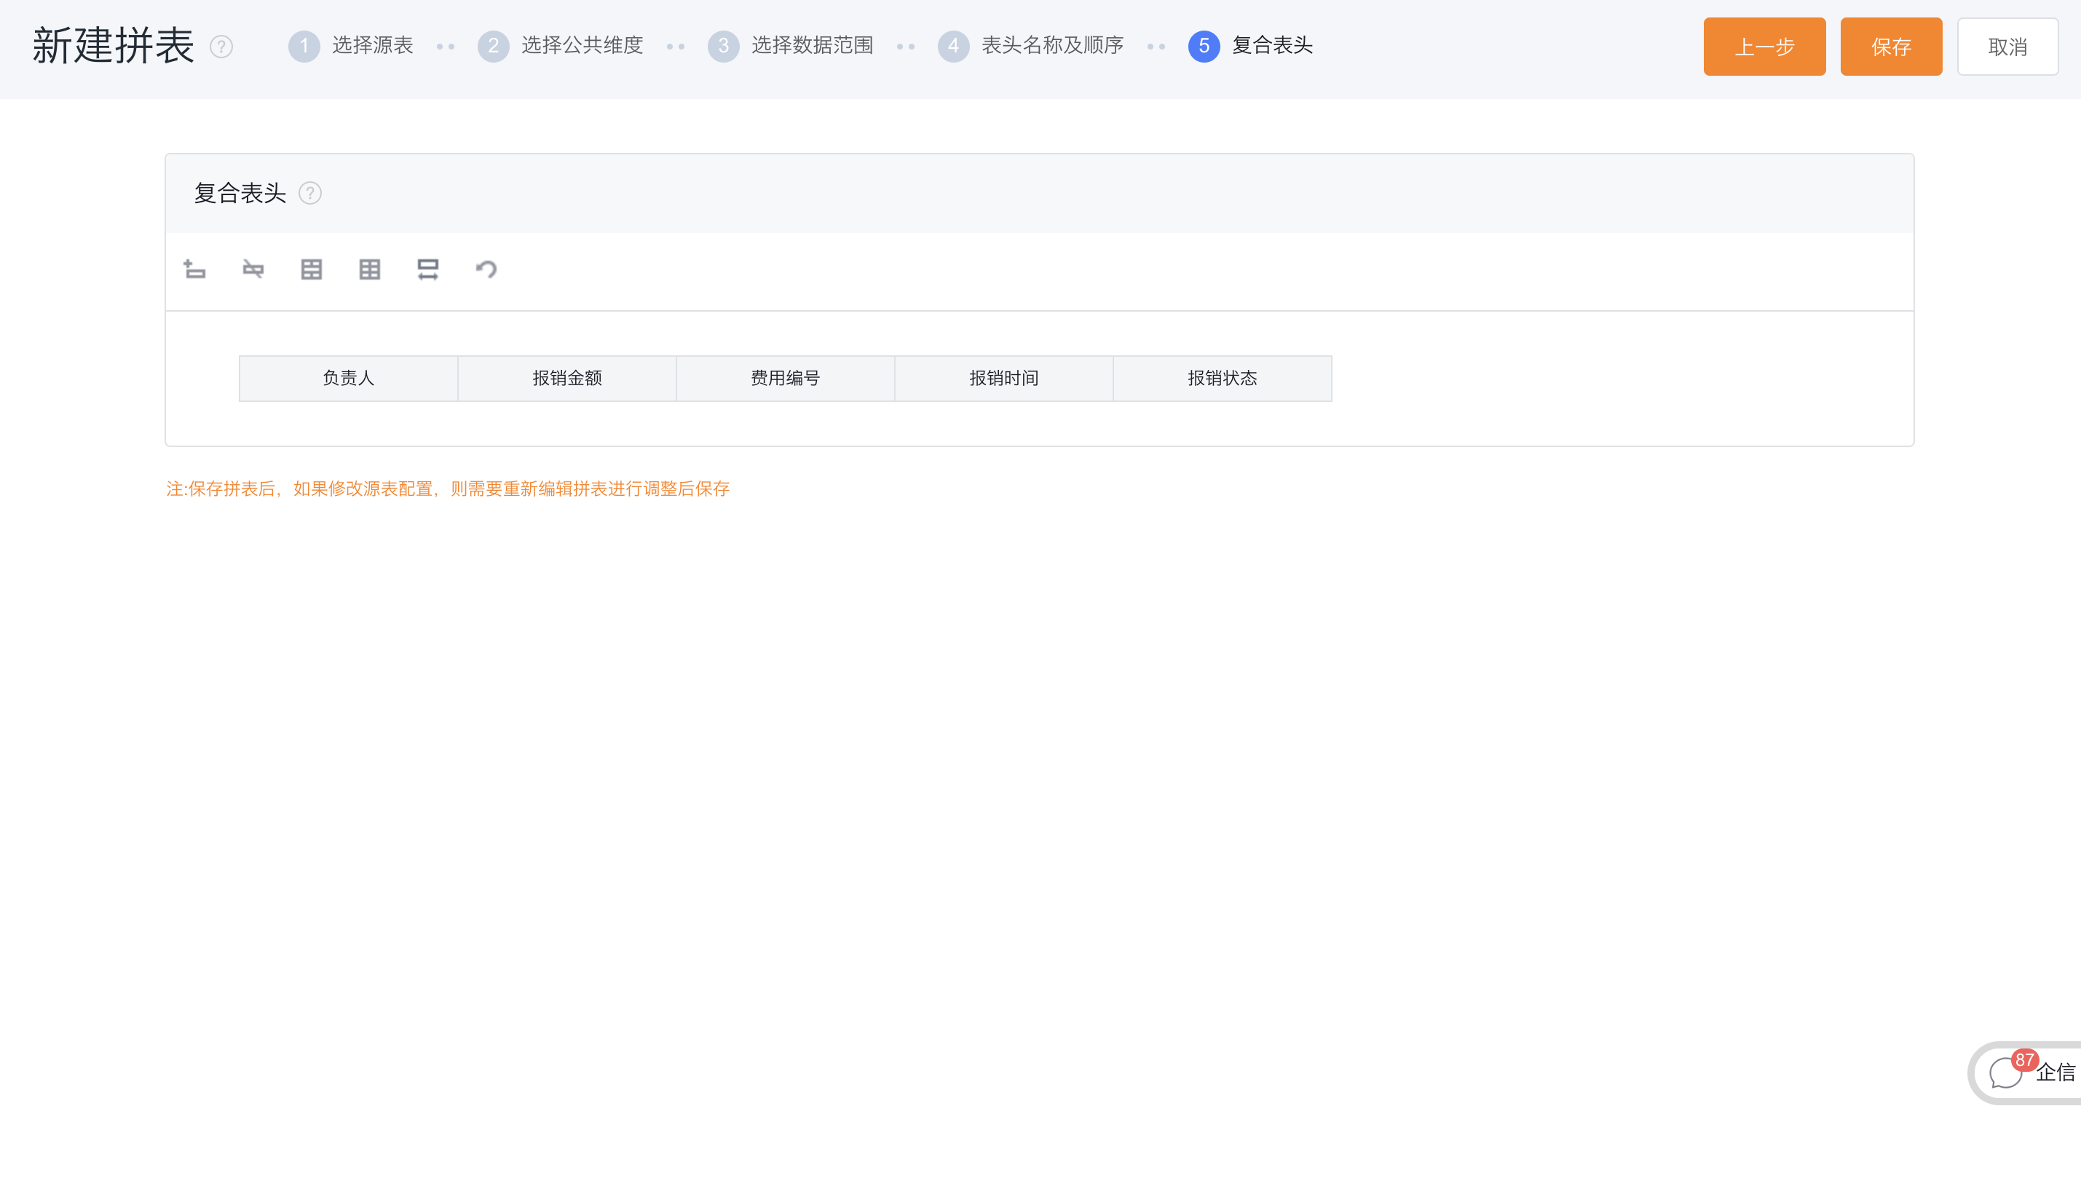Screen dimensions: 2081x1181
Task: Go to step 2 选择公共维度
Action: point(561,46)
